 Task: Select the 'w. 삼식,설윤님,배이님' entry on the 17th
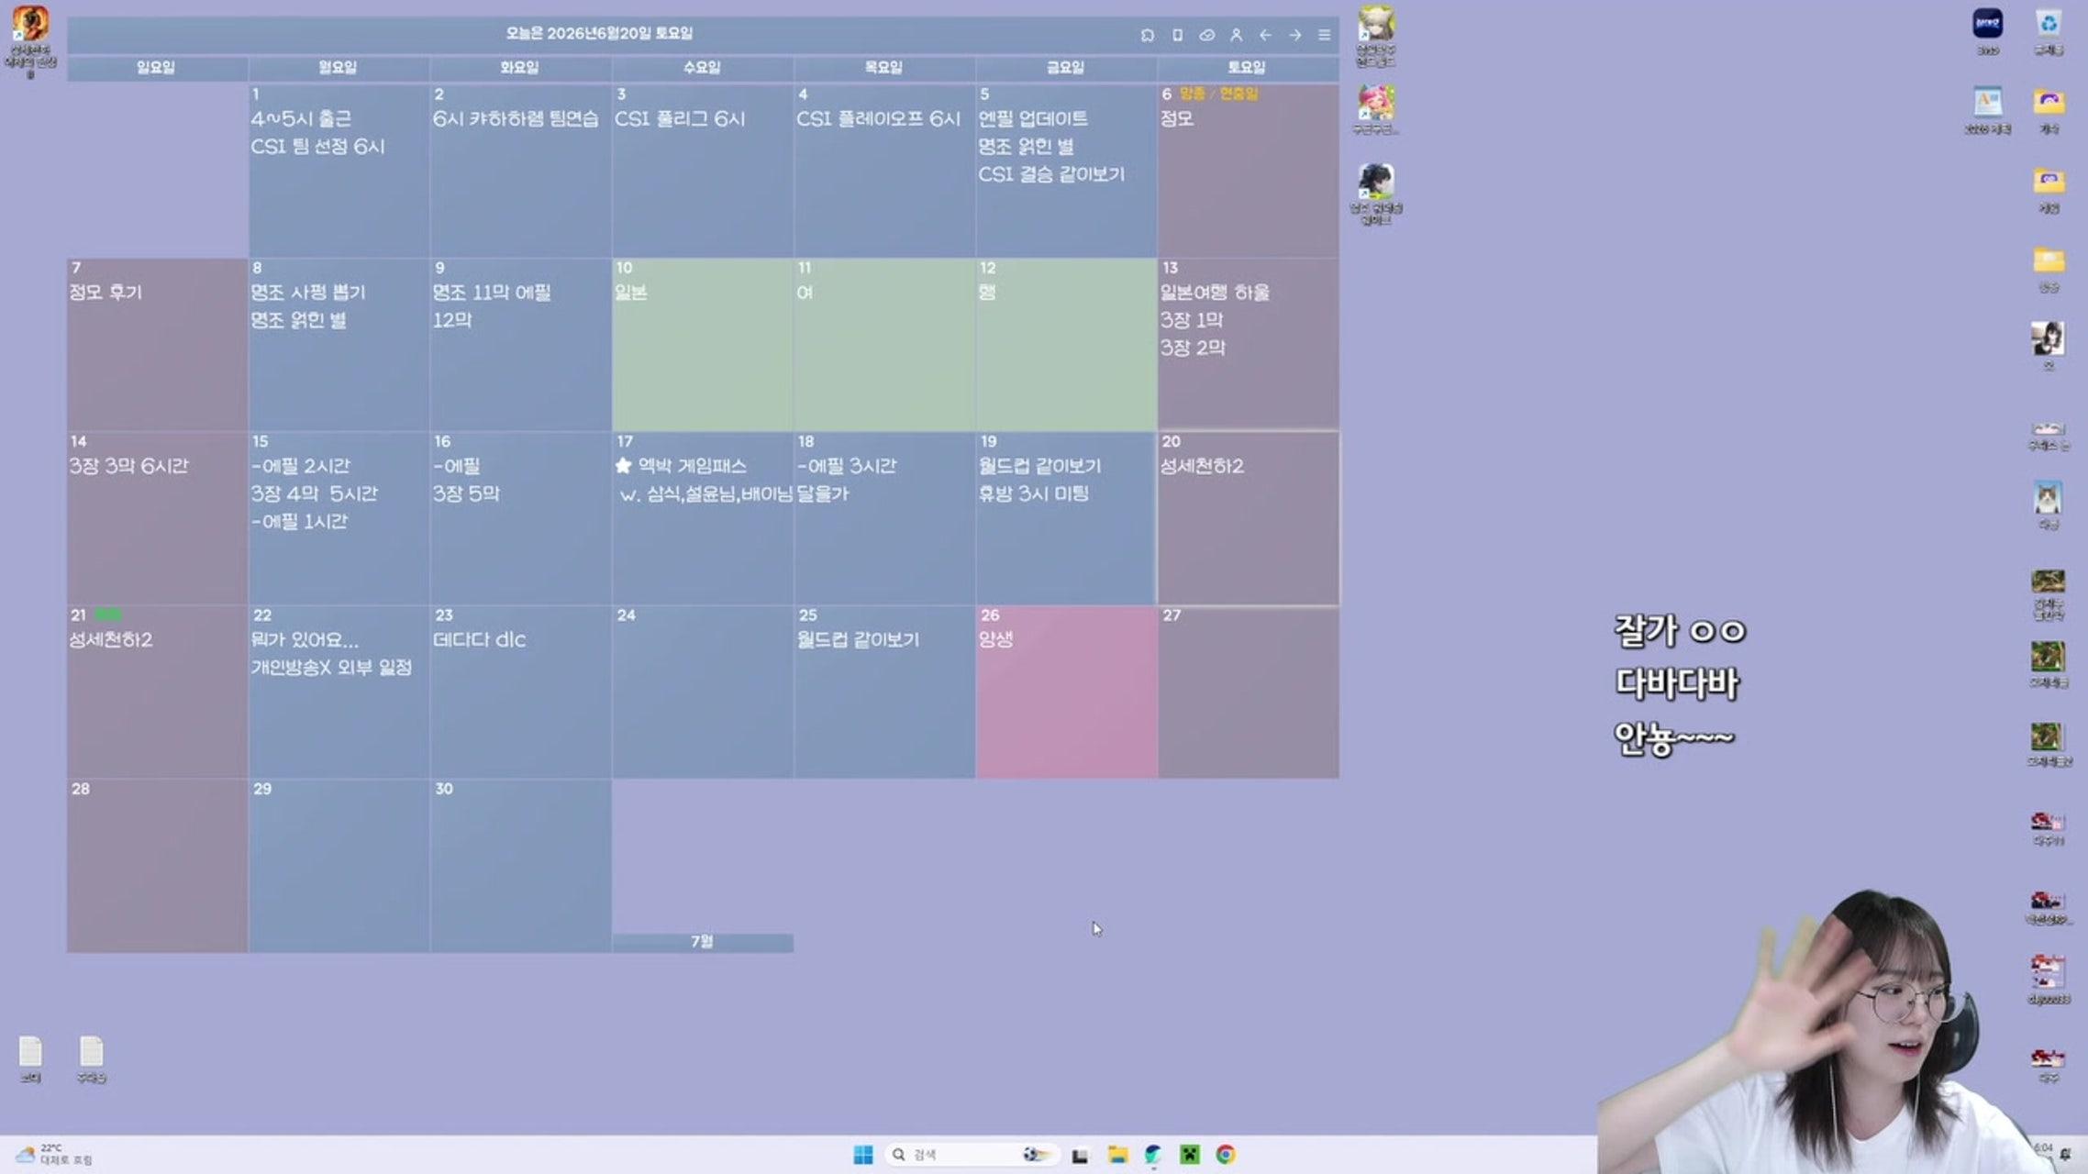pyautogui.click(x=706, y=493)
